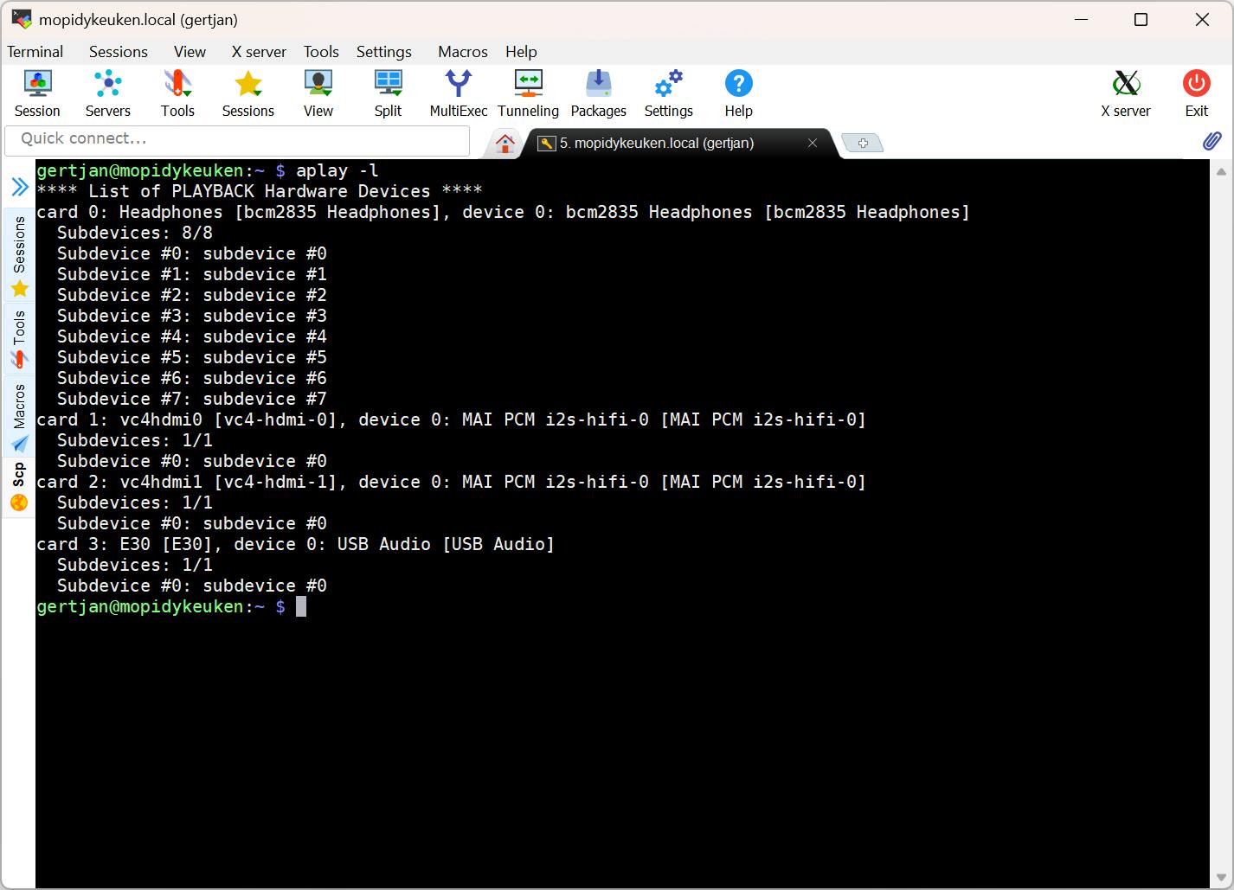Open the View menu in menu bar

190,52
